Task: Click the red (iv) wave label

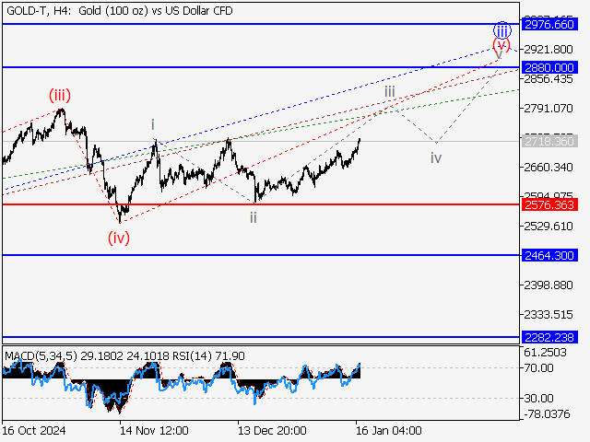Action: pyautogui.click(x=118, y=238)
